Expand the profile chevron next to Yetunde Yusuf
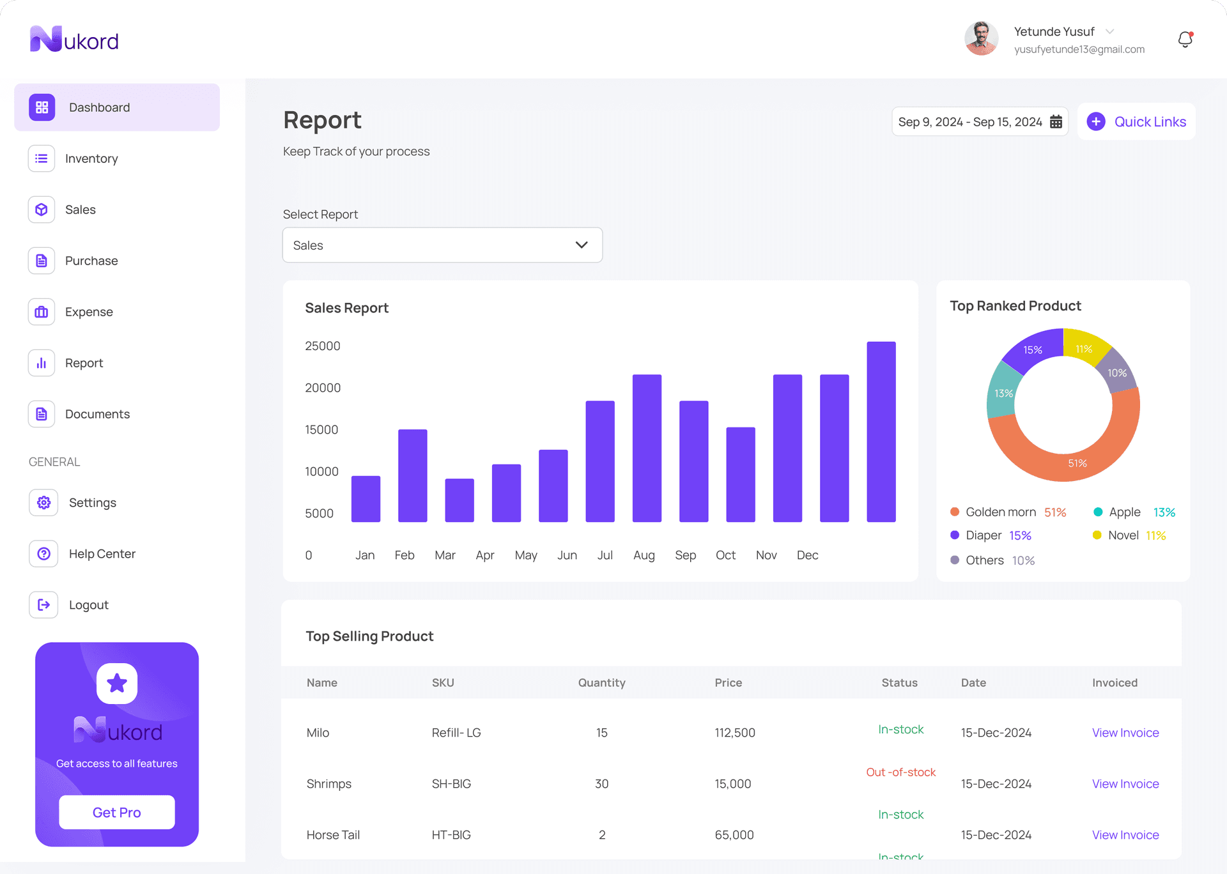1227x874 pixels. [x=1109, y=31]
